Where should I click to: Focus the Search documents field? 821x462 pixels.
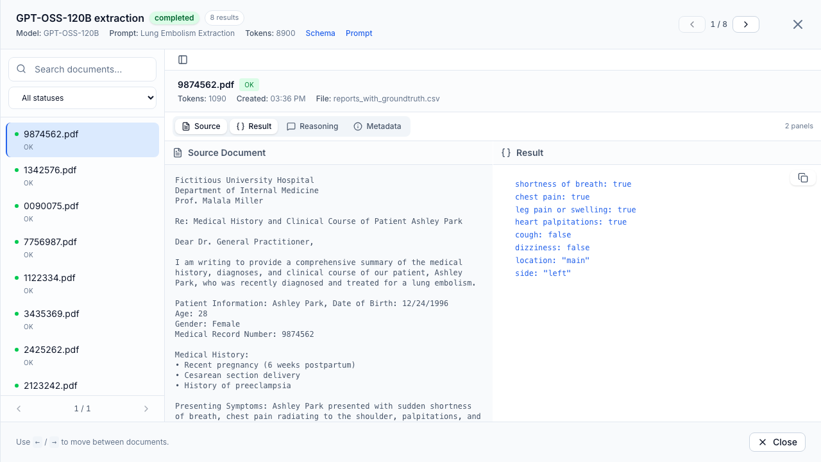(x=82, y=69)
